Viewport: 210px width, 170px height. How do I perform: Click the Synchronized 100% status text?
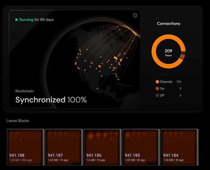coord(51,100)
